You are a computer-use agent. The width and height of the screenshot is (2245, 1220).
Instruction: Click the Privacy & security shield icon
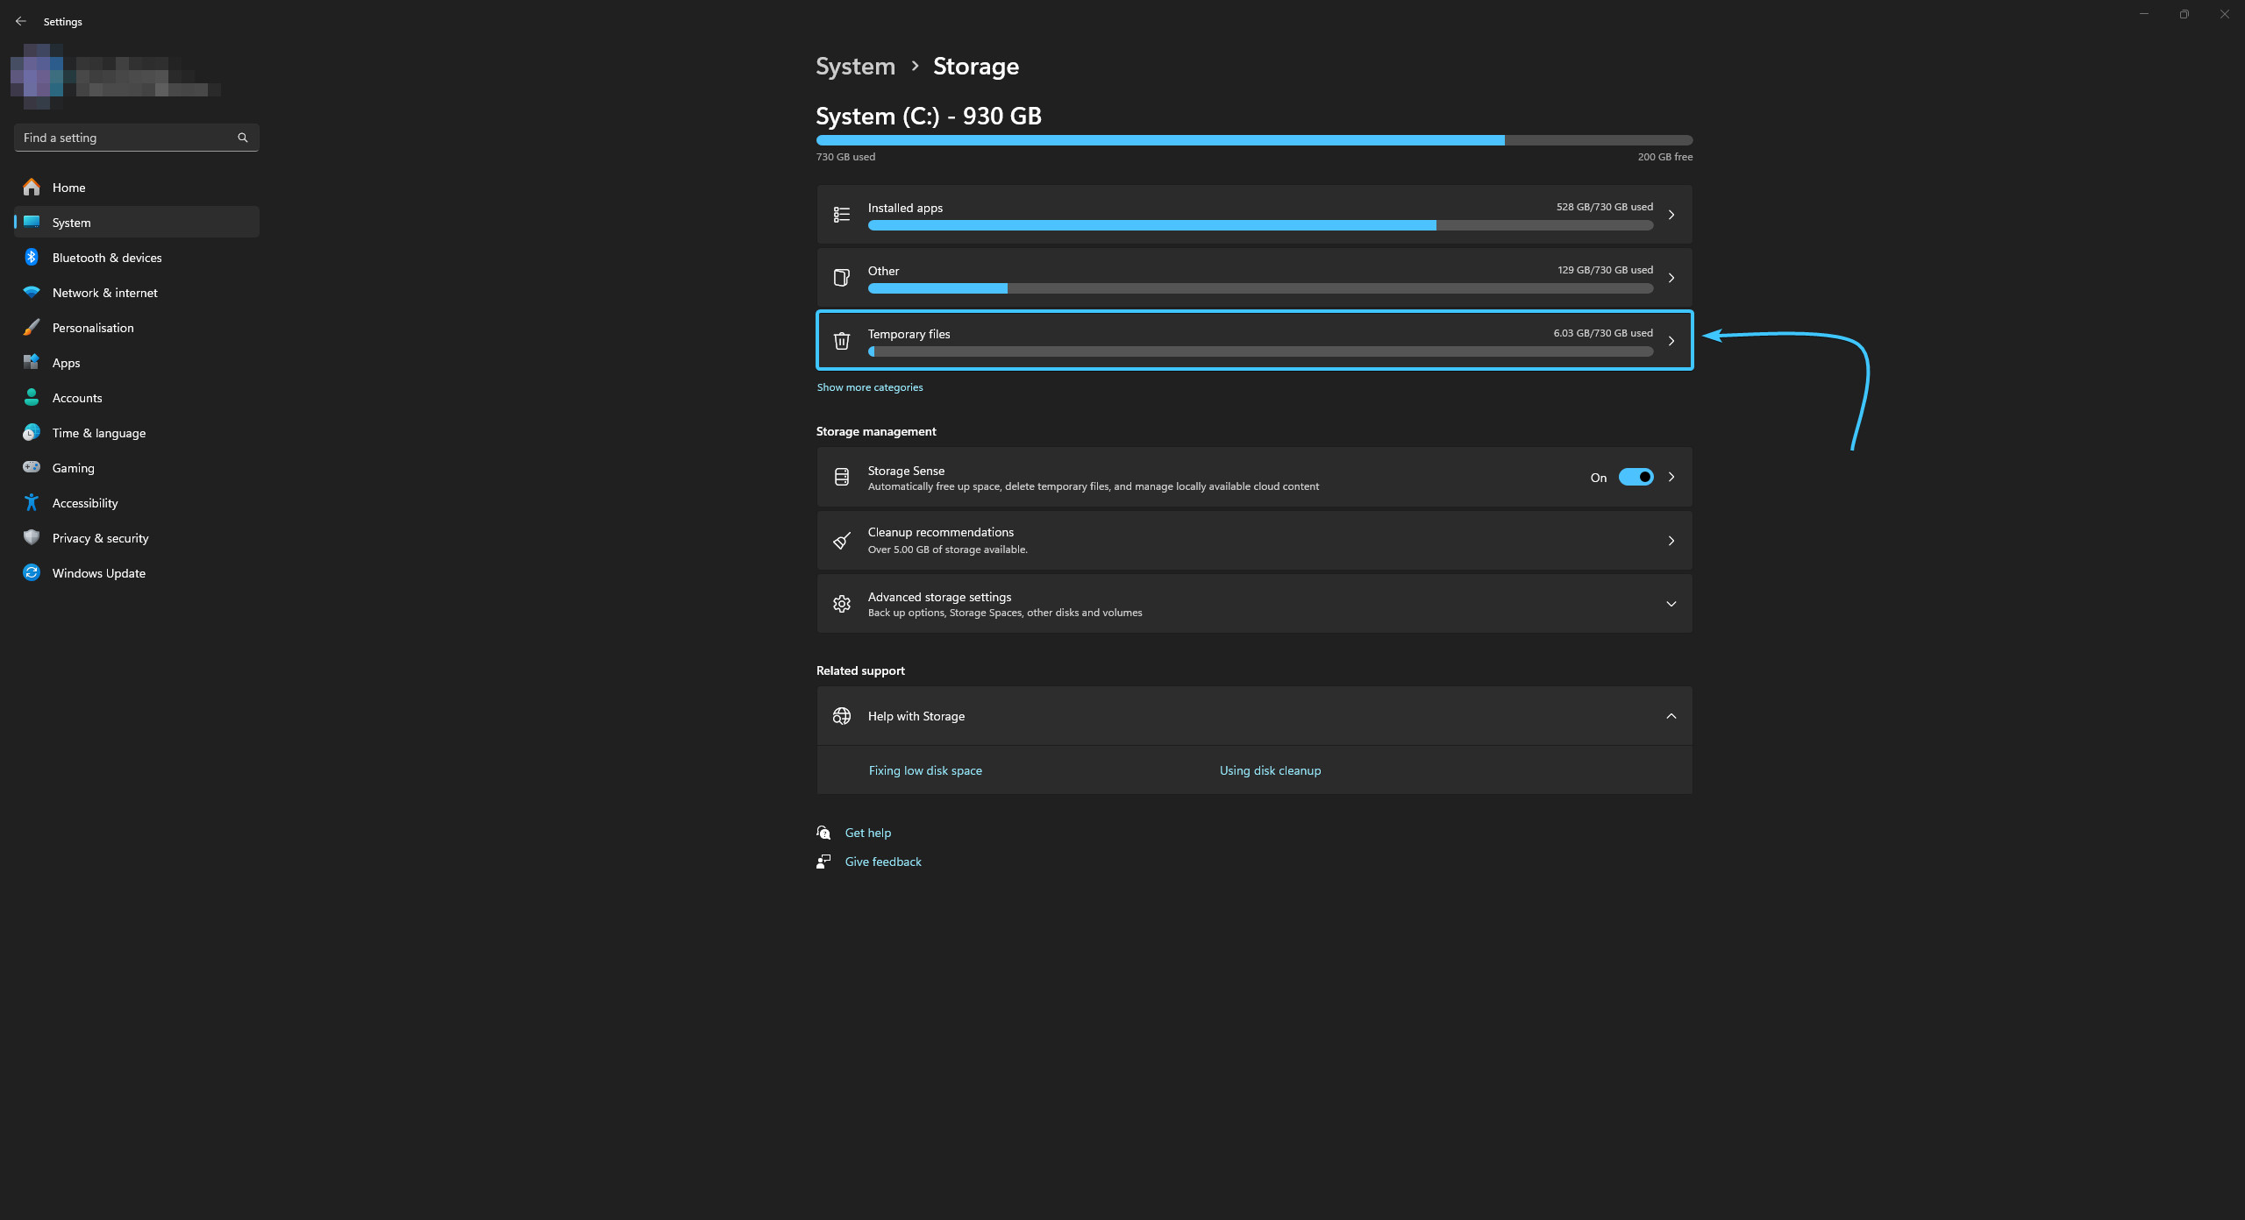(x=32, y=537)
